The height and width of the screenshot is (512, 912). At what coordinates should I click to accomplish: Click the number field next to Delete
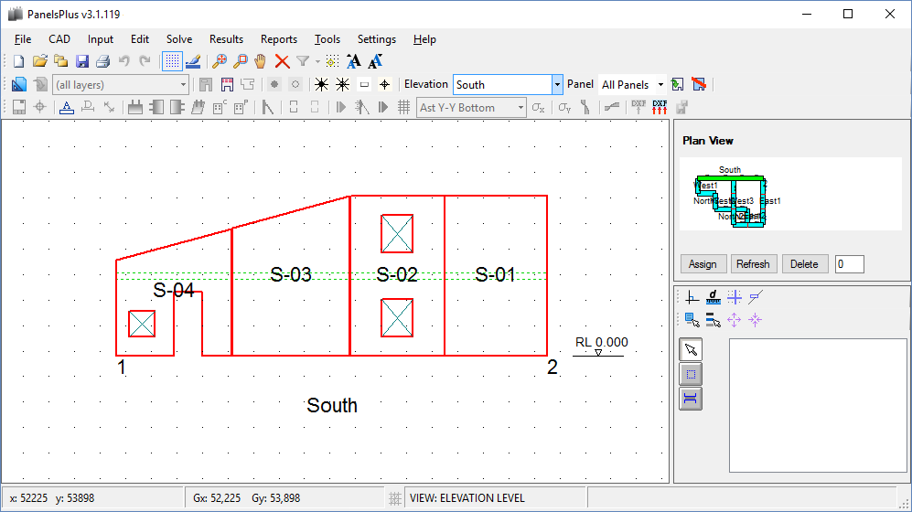pyautogui.click(x=849, y=264)
